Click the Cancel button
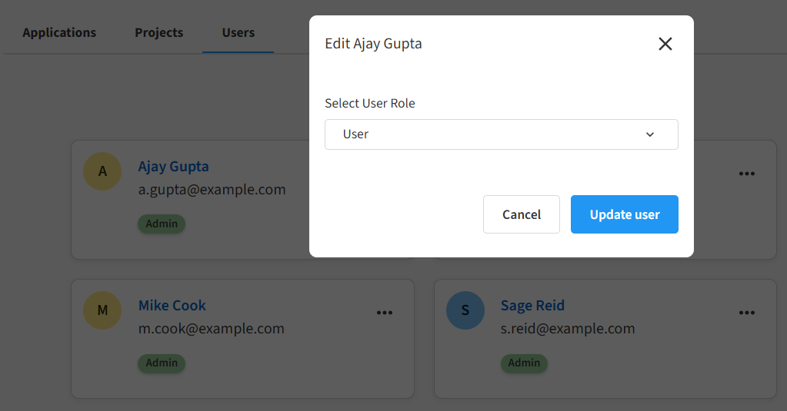787x411 pixels. (x=521, y=214)
